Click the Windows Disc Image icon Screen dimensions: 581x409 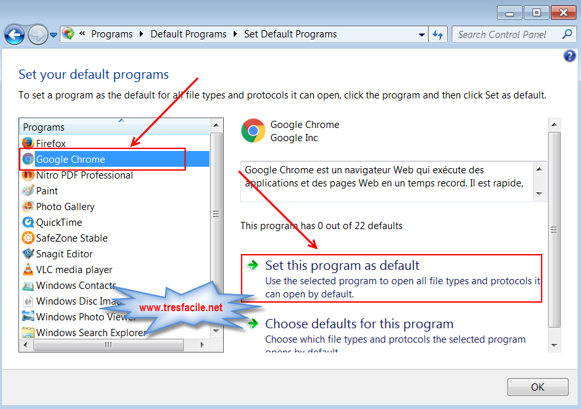point(28,301)
